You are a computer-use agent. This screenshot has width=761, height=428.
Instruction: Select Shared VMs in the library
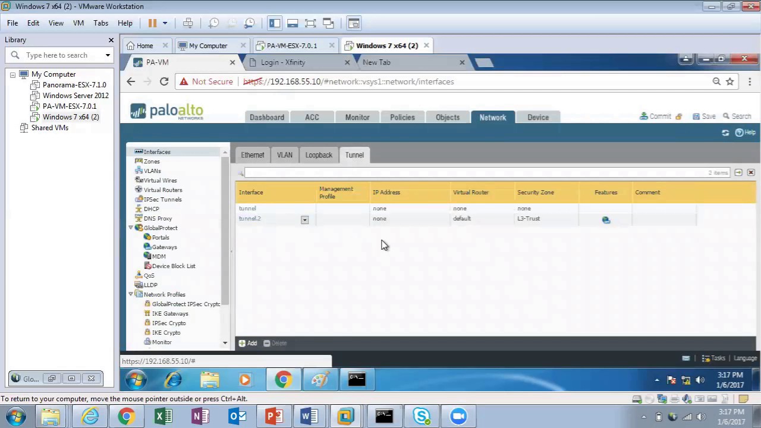[49, 128]
